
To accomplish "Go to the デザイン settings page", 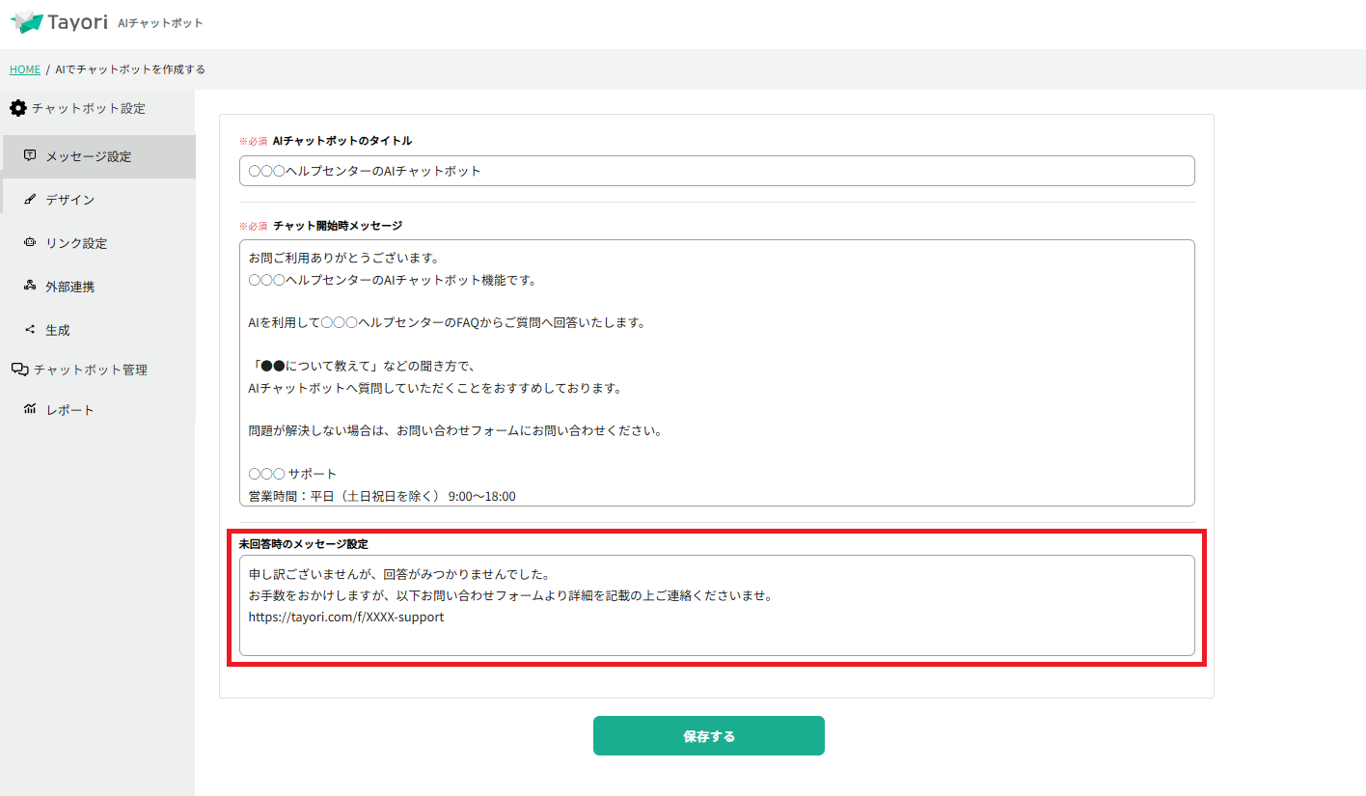I will 70,200.
